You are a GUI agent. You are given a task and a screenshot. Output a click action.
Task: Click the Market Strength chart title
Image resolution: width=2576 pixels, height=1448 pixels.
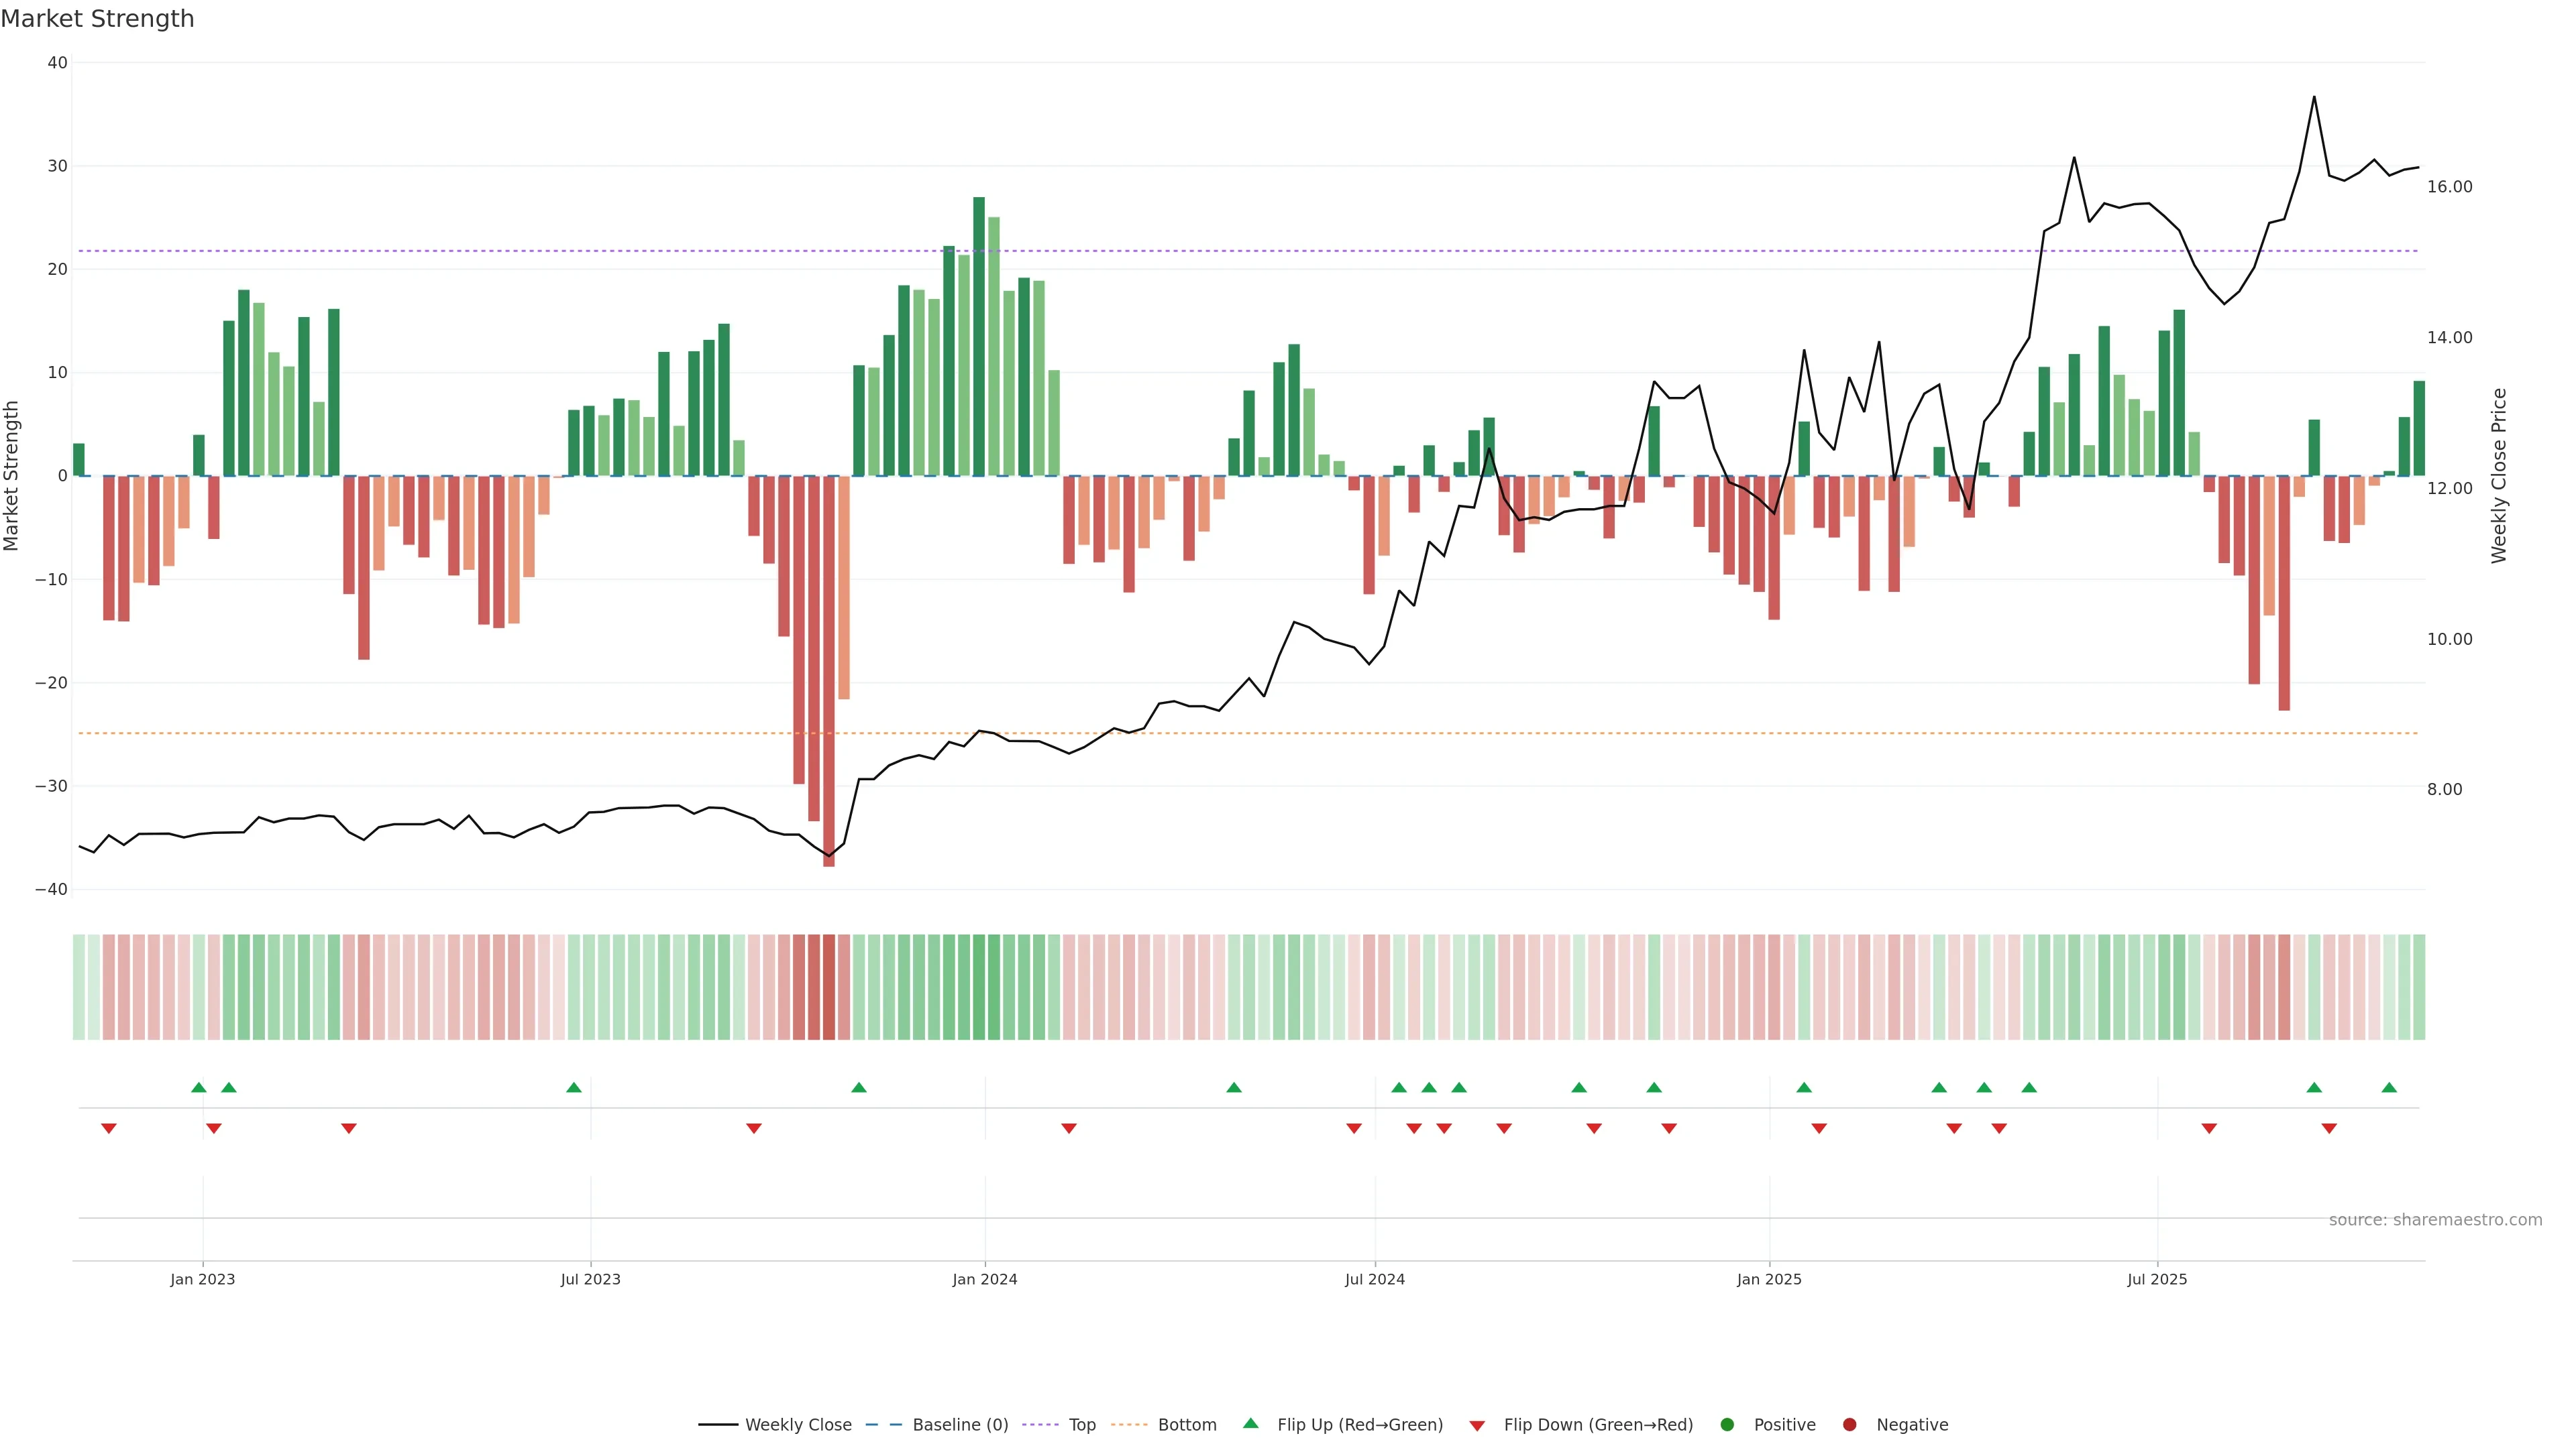tap(97, 19)
